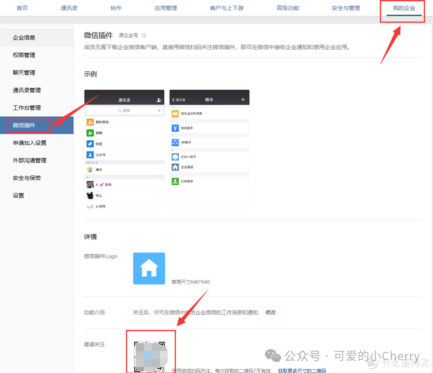Click 行政助手 icon in example
Screen dimensions: 433x373
pos(175,181)
